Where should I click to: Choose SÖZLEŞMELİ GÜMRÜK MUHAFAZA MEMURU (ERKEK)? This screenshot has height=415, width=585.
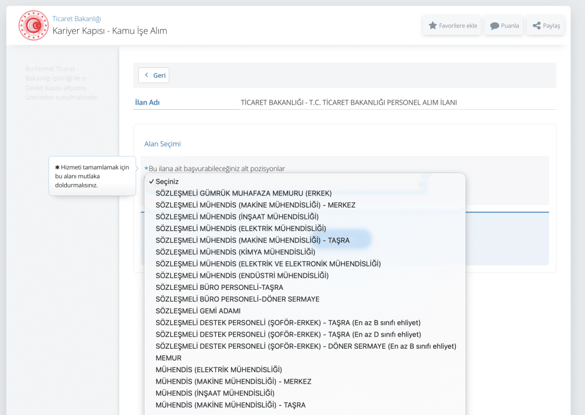[243, 193]
